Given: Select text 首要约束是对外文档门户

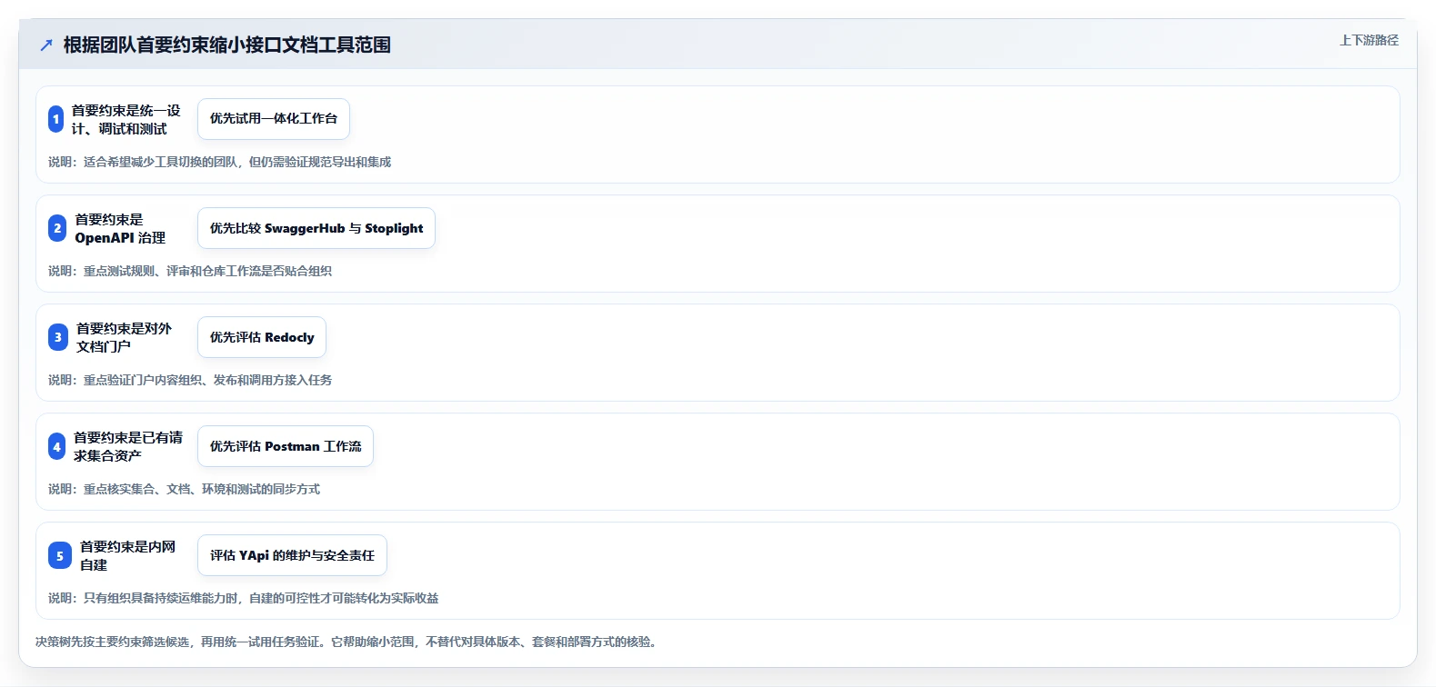Looking at the screenshot, I should (x=124, y=337).
